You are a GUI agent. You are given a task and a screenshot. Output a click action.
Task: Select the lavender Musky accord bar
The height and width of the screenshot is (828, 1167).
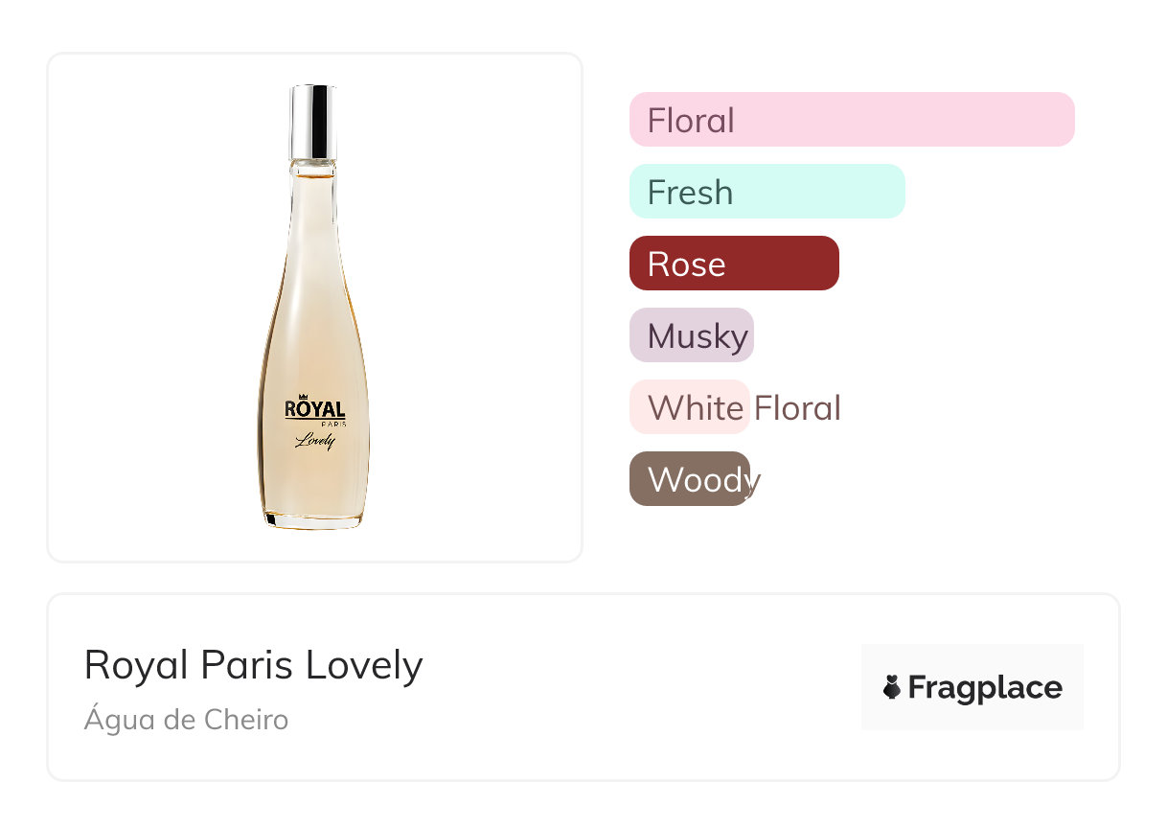coord(692,335)
